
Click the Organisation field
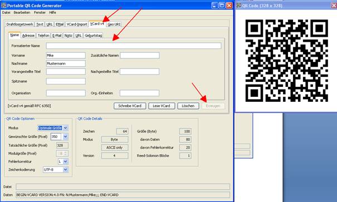click(x=66, y=93)
